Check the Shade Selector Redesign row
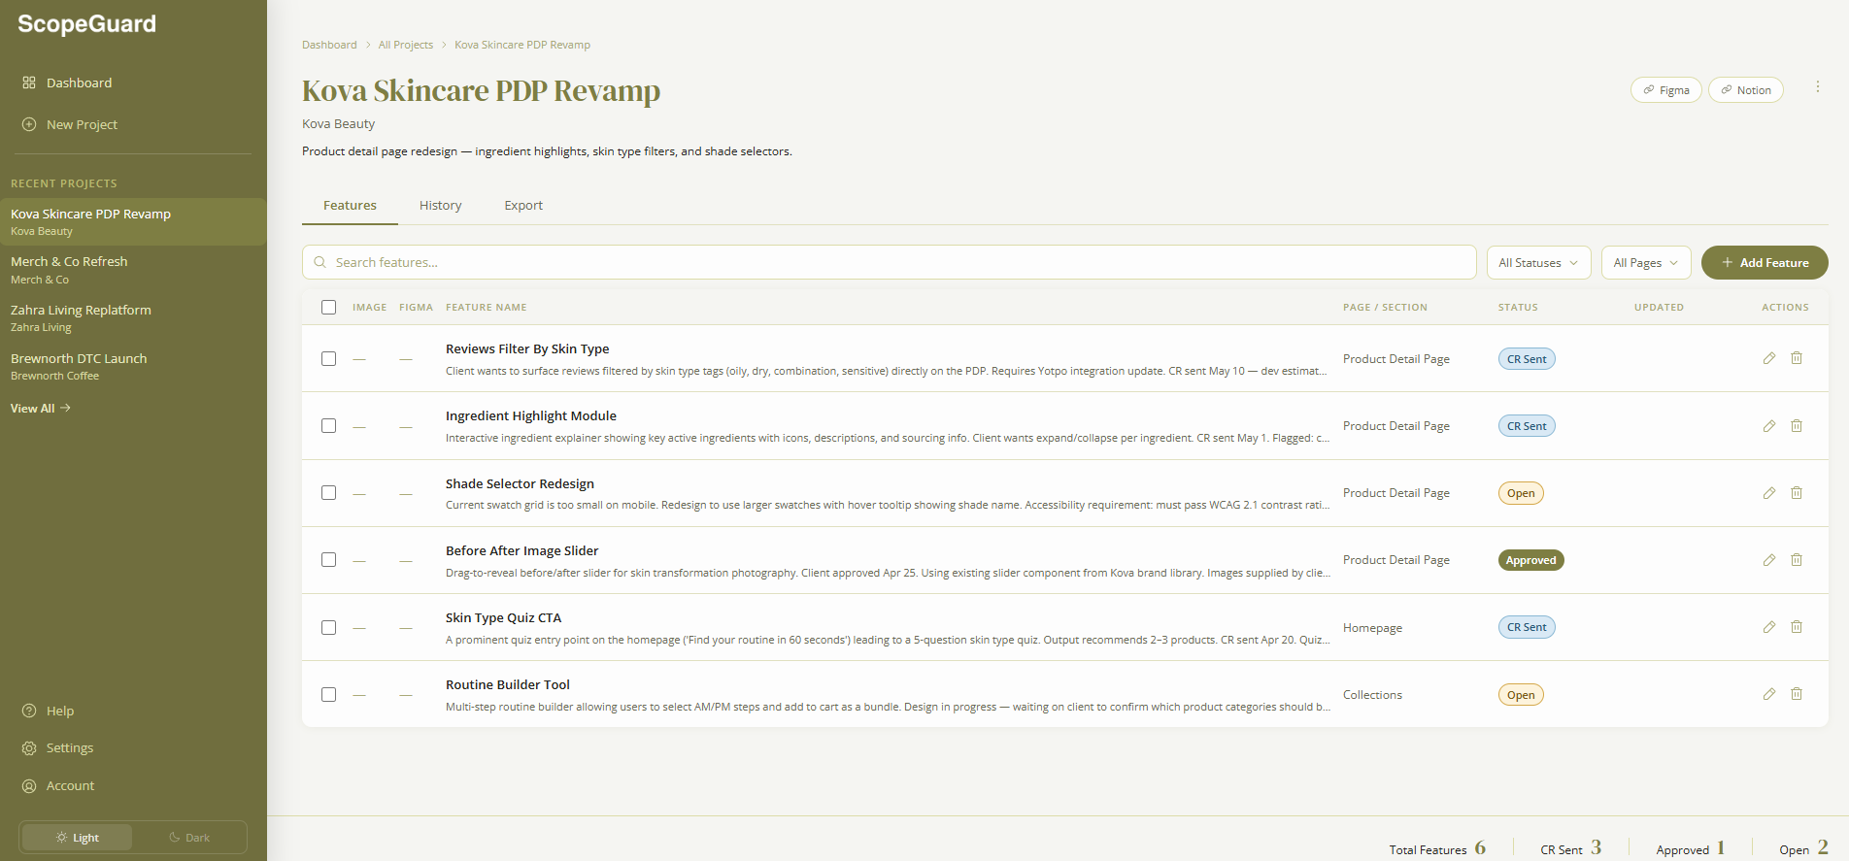This screenshot has height=861, width=1849. 329,493
